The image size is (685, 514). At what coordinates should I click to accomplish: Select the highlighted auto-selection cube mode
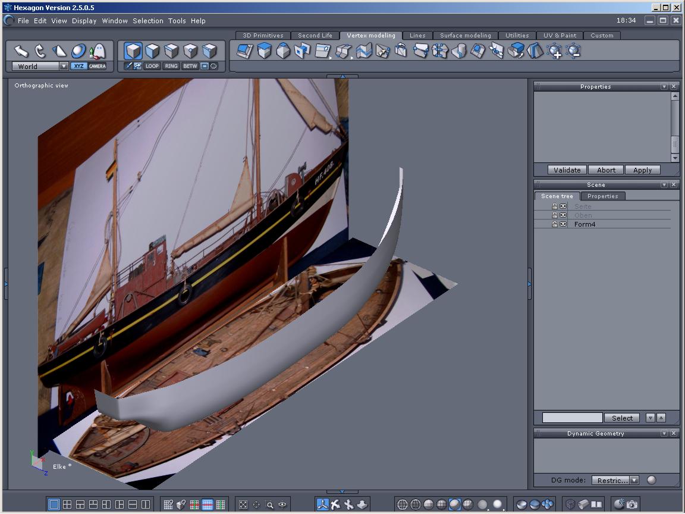(133, 51)
